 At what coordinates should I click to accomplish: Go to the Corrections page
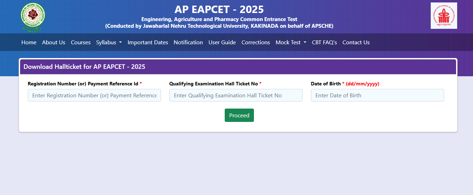pos(255,43)
